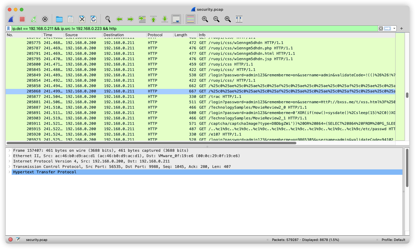Viewport: 415px width, 249px height.
Task: Reset text to normal size
Action: coord(228,19)
